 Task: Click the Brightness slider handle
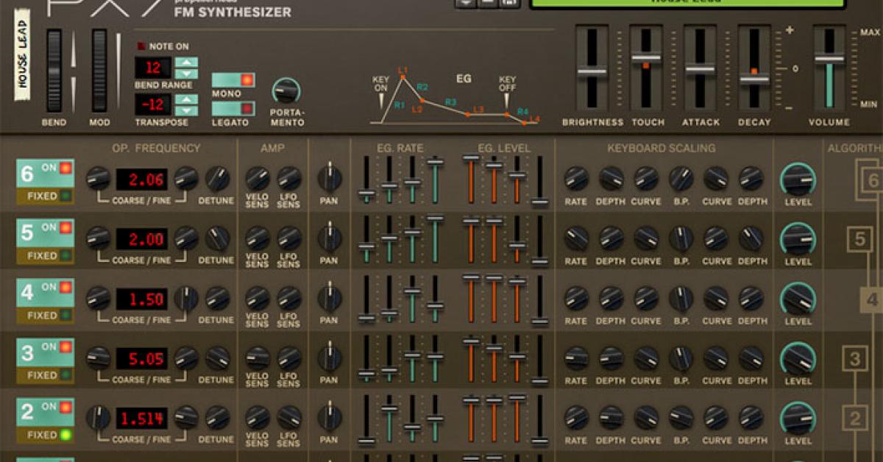[592, 72]
